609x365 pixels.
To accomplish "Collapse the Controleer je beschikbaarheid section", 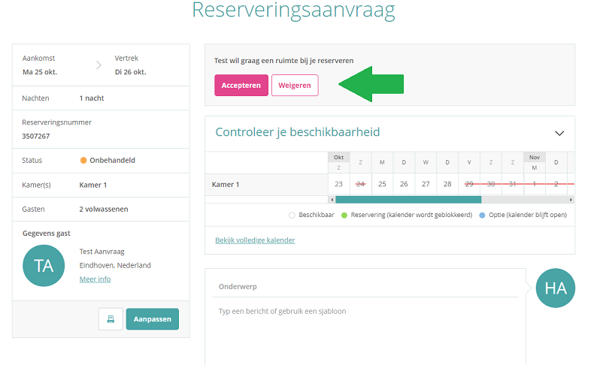I will (559, 133).
